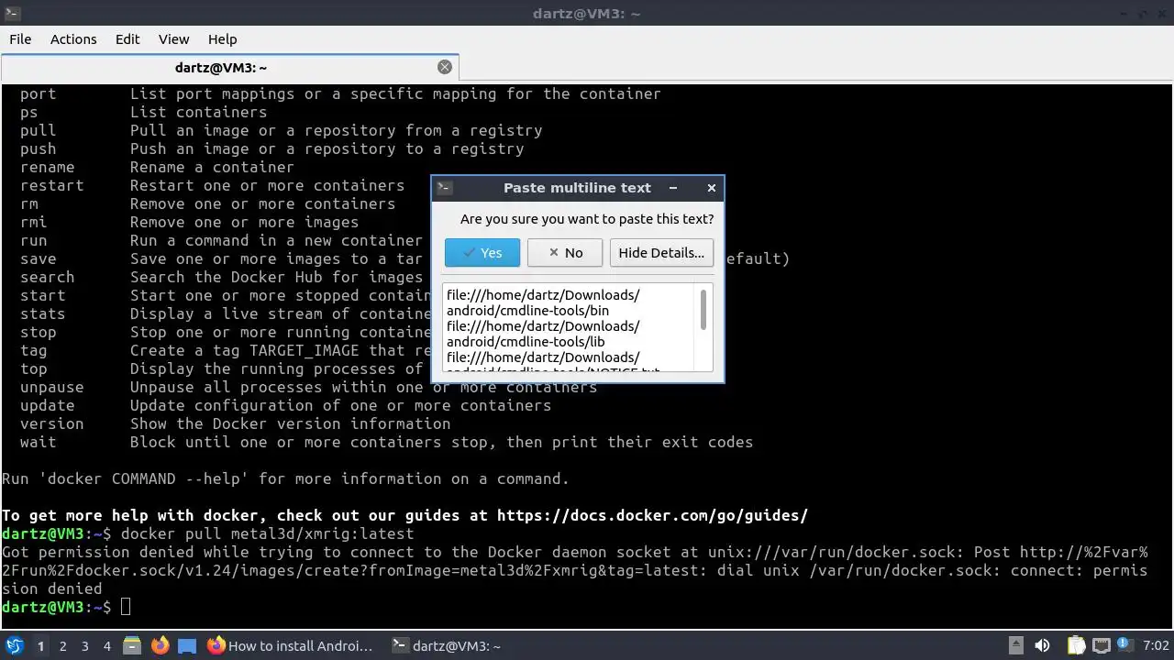
Task: Switch to workspace 1
Action: tap(40, 645)
